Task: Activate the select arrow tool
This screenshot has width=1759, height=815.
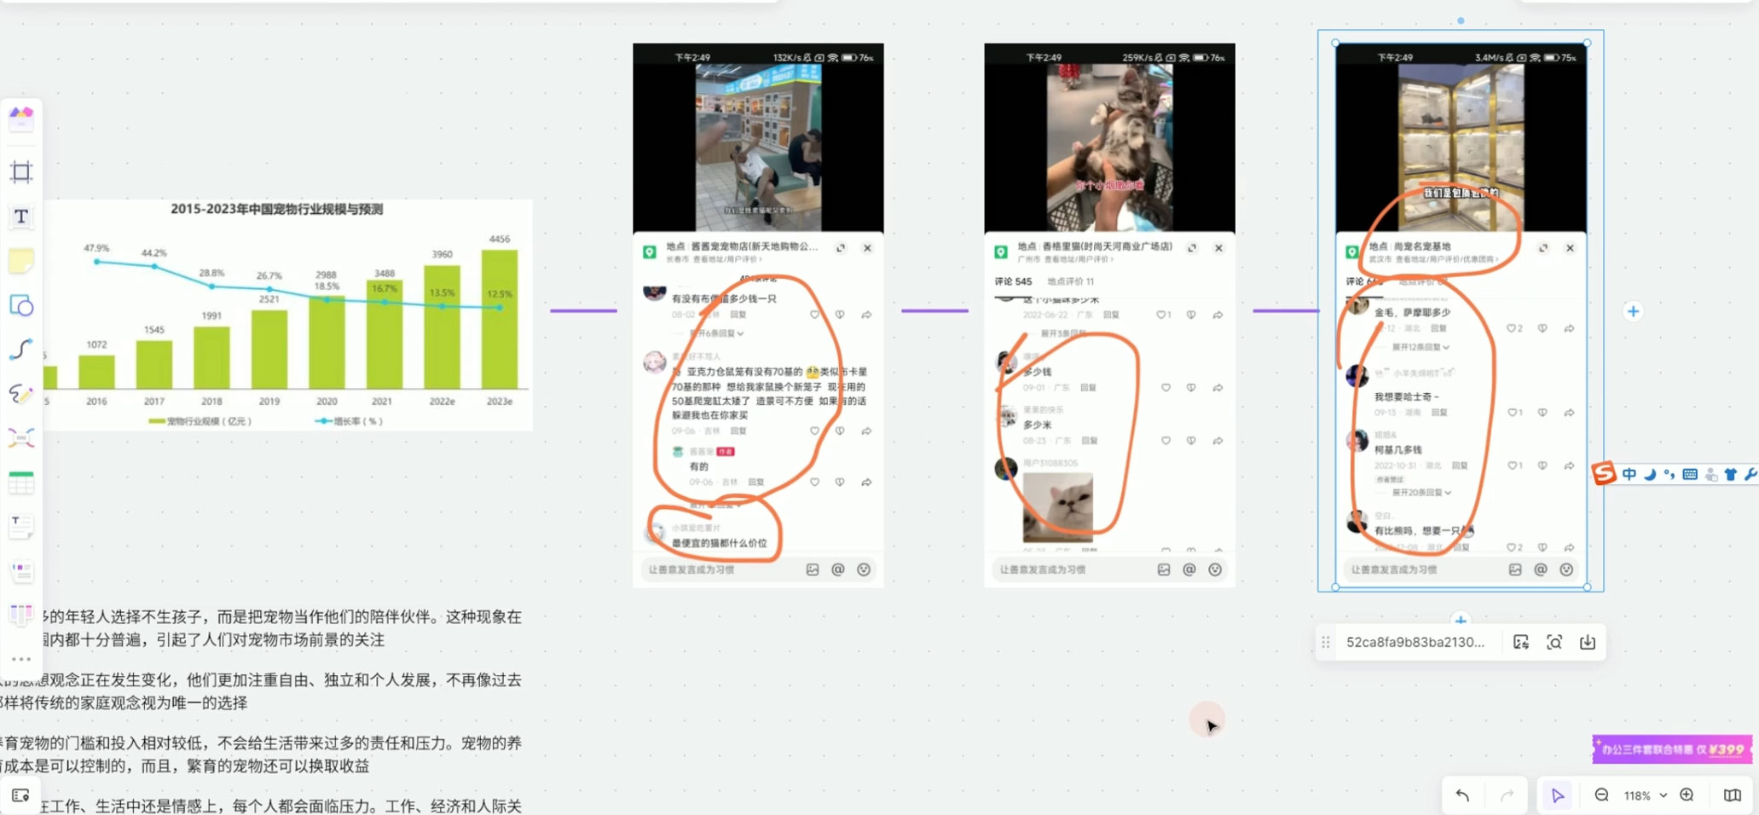Action: pyautogui.click(x=1558, y=795)
